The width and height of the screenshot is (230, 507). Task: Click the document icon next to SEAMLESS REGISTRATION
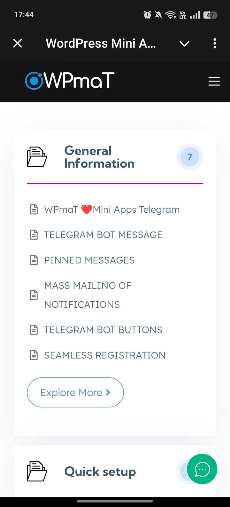(34, 355)
